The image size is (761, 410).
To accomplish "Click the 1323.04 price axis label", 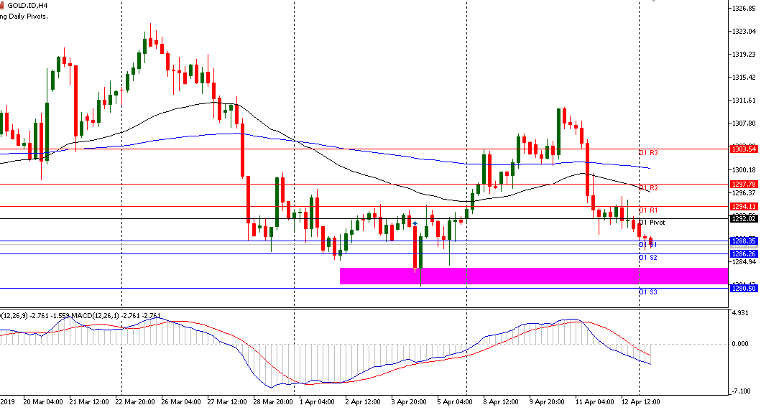I will point(744,31).
